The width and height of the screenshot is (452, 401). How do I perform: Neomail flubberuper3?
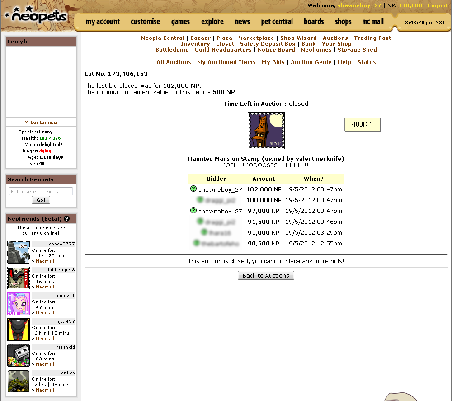point(45,287)
